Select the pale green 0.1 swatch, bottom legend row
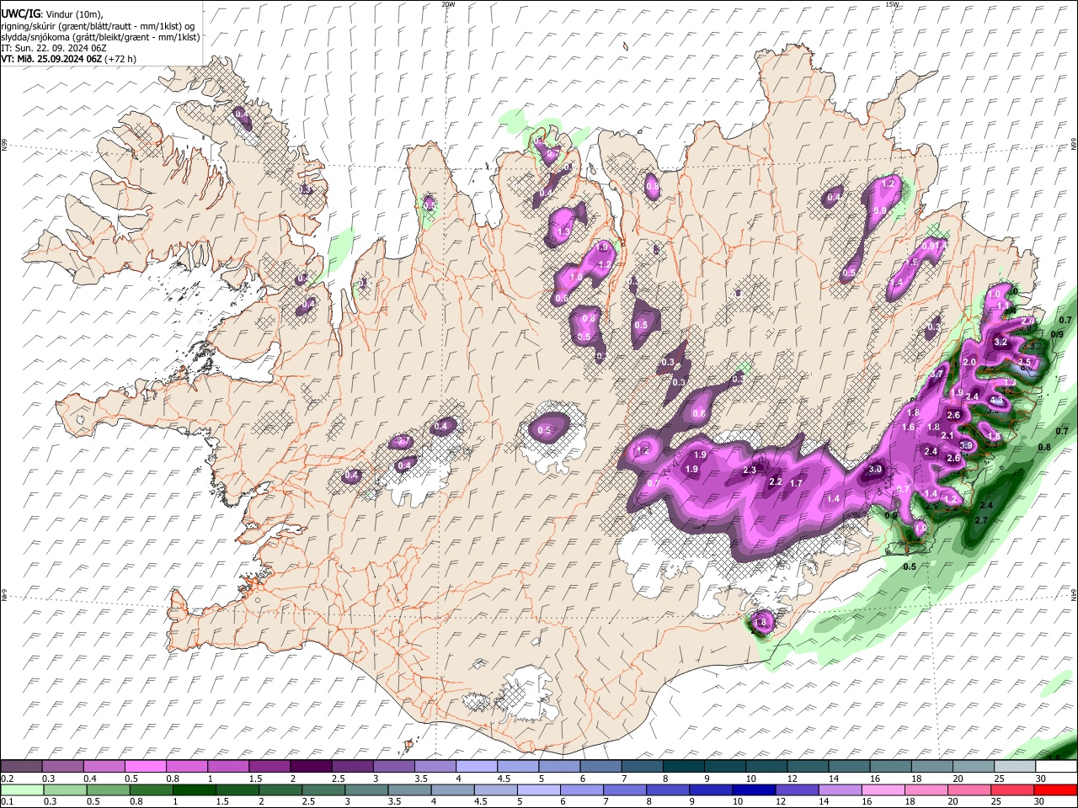 click(x=22, y=790)
